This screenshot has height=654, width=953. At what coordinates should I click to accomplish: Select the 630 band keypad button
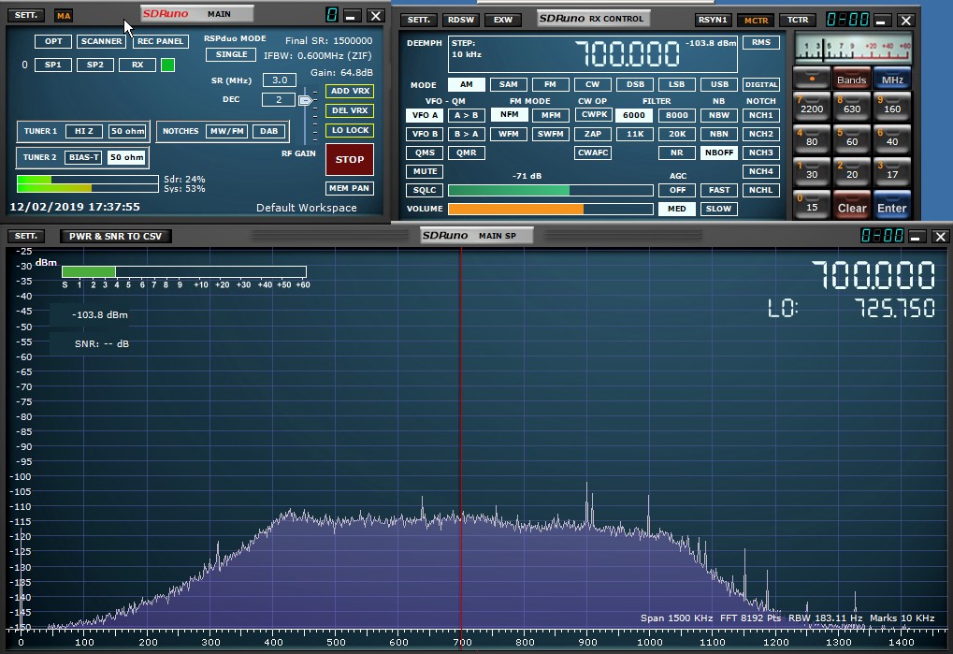pos(852,107)
